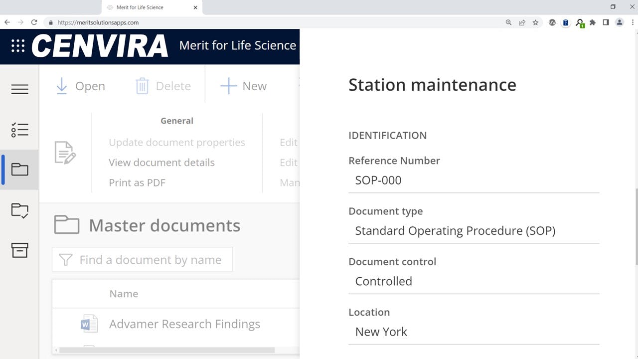Open the hamburger navigation menu
The image size is (638, 359).
(19, 89)
